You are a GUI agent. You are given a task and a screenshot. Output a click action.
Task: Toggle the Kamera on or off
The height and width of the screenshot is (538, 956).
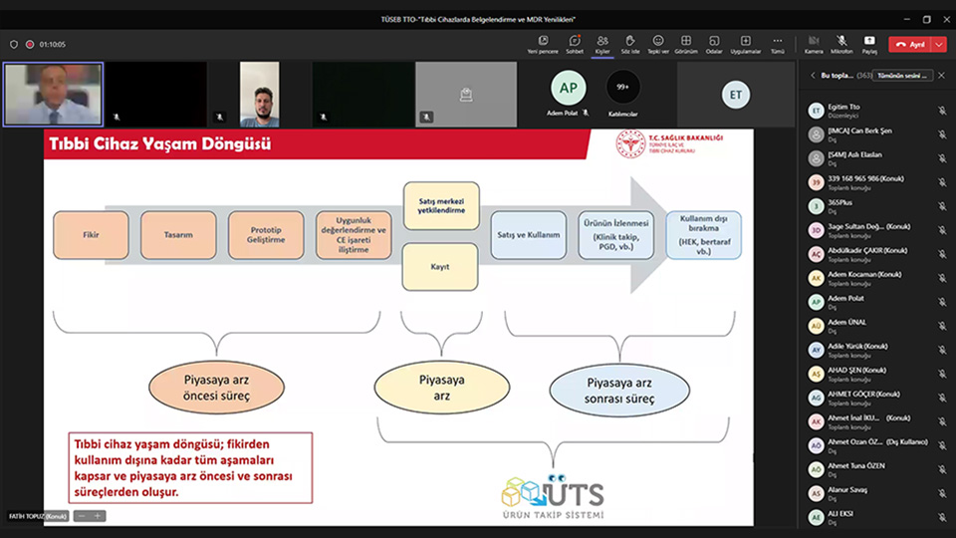[814, 44]
